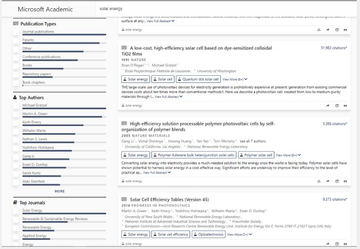
Task: Check the Gang Li author filter
Action: [x=16, y=157]
